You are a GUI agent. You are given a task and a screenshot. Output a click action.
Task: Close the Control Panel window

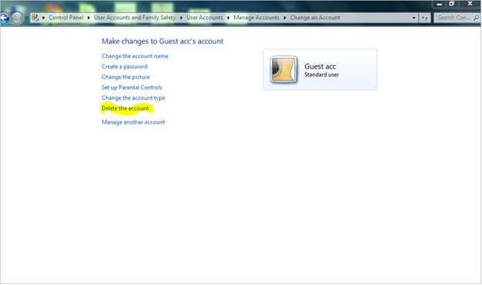pyautogui.click(x=470, y=4)
